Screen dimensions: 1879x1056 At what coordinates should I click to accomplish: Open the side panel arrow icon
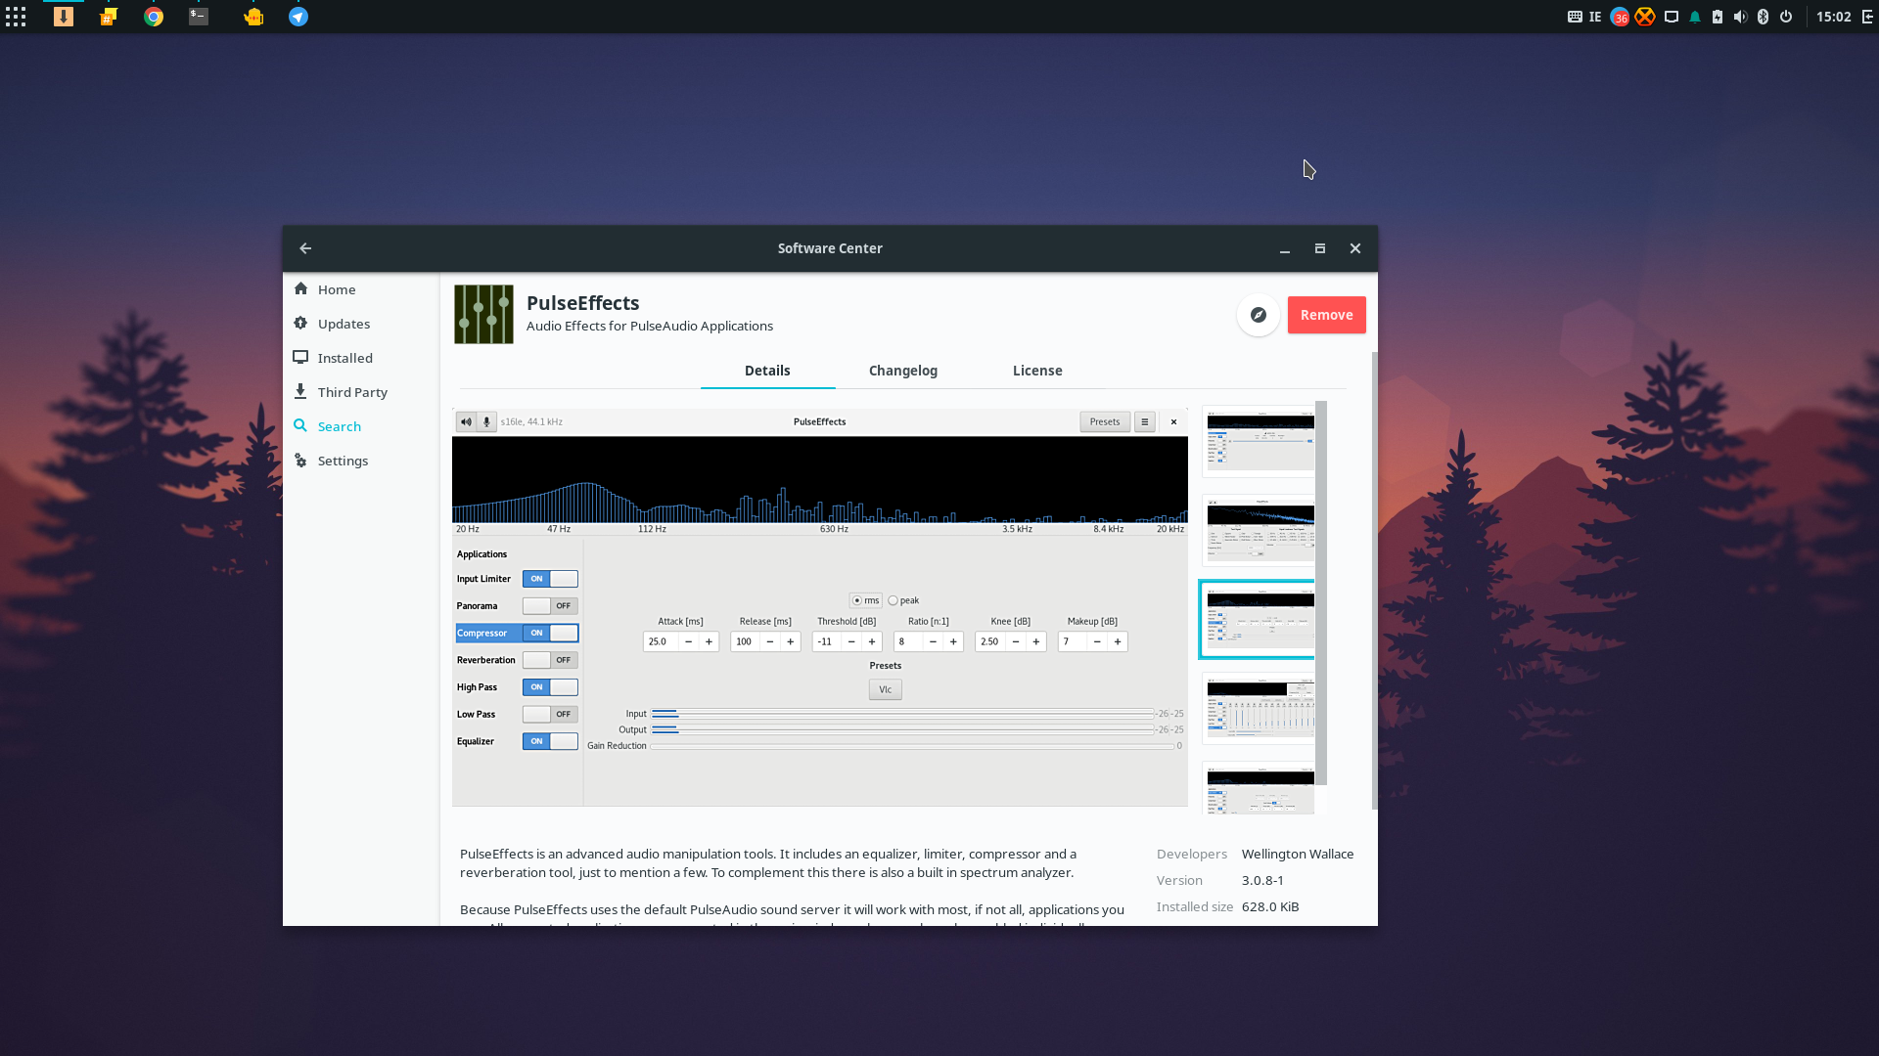pos(1866,17)
